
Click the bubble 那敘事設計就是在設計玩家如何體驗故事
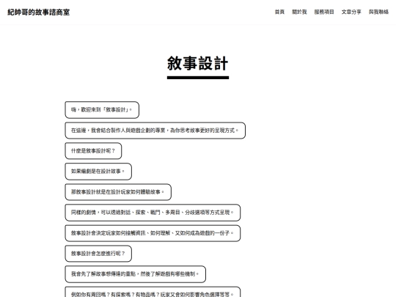pos(118,192)
